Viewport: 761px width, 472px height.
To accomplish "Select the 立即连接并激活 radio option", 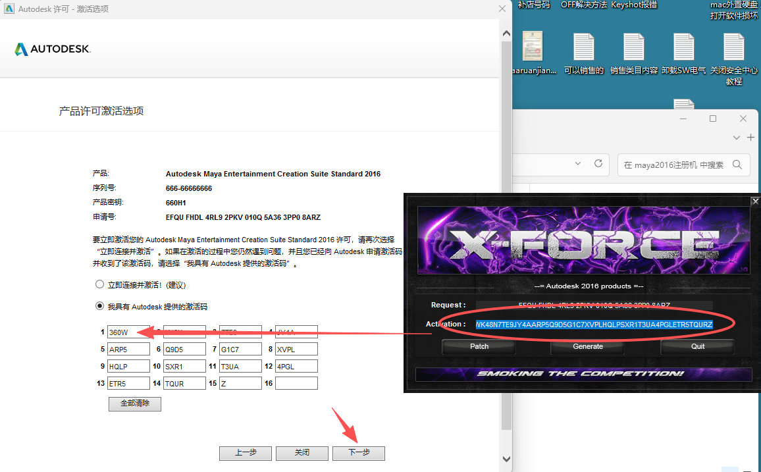I will tap(99, 284).
